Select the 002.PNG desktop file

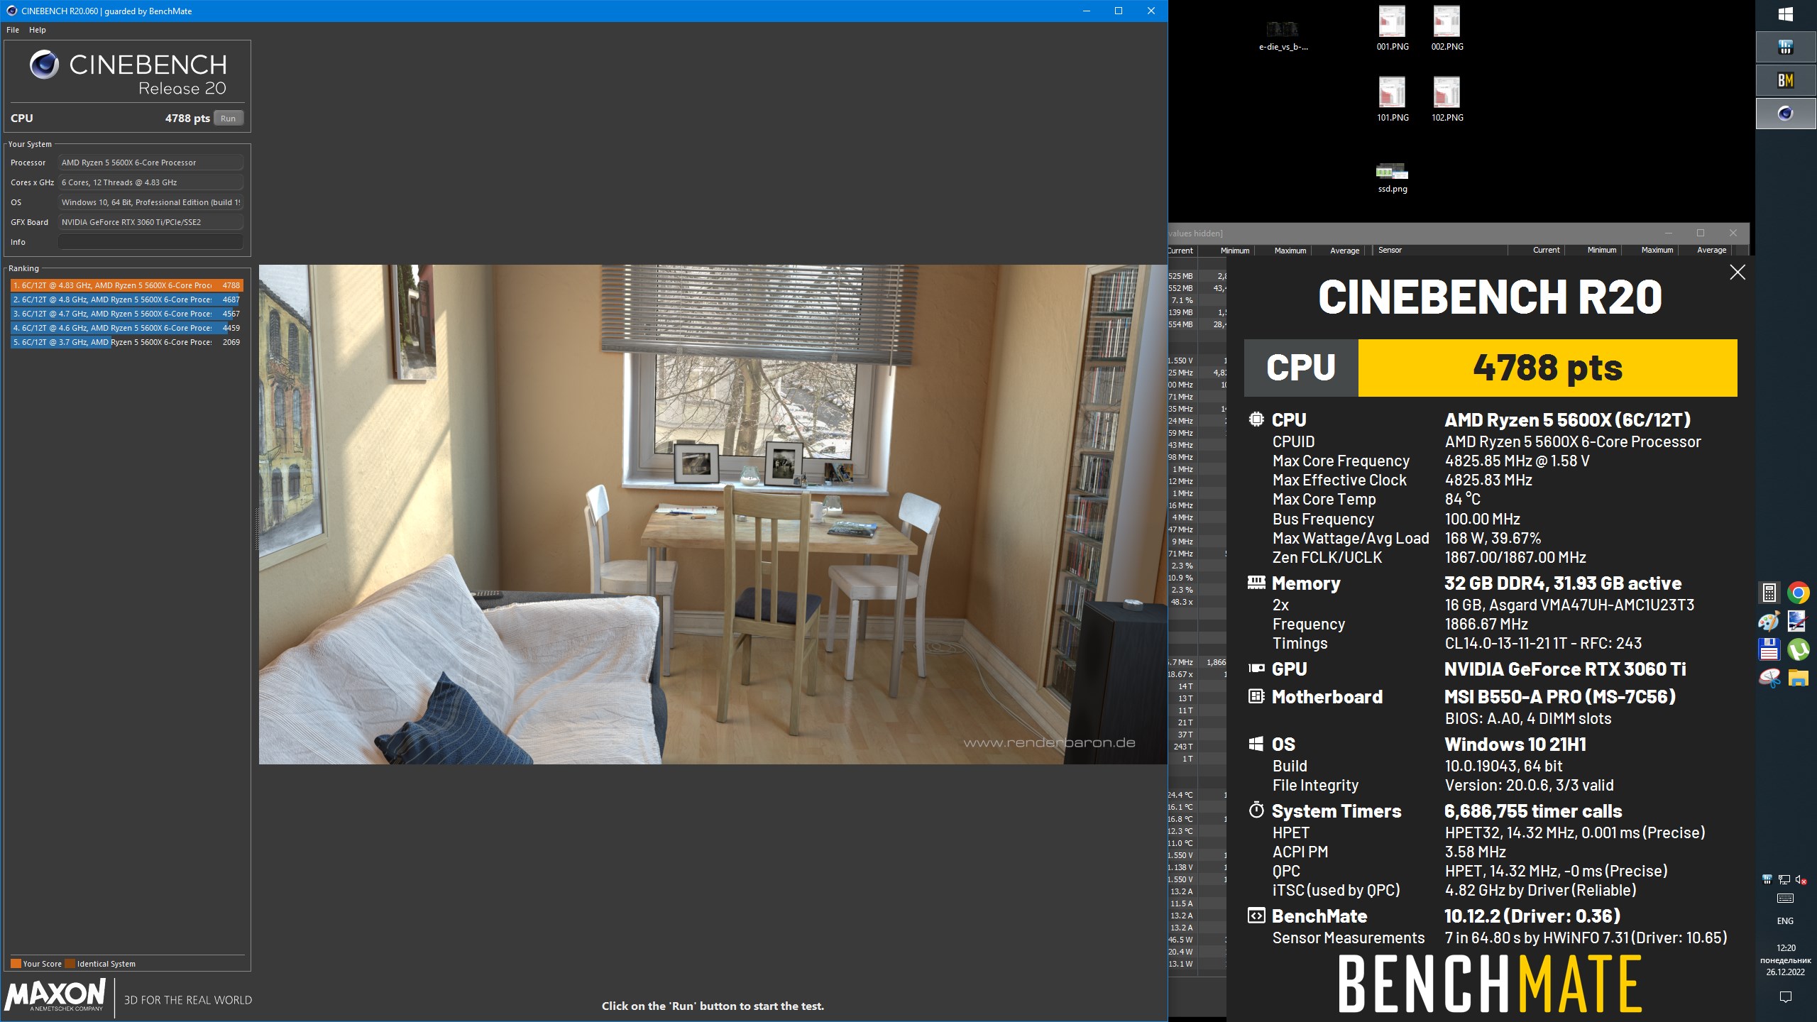click(x=1447, y=28)
